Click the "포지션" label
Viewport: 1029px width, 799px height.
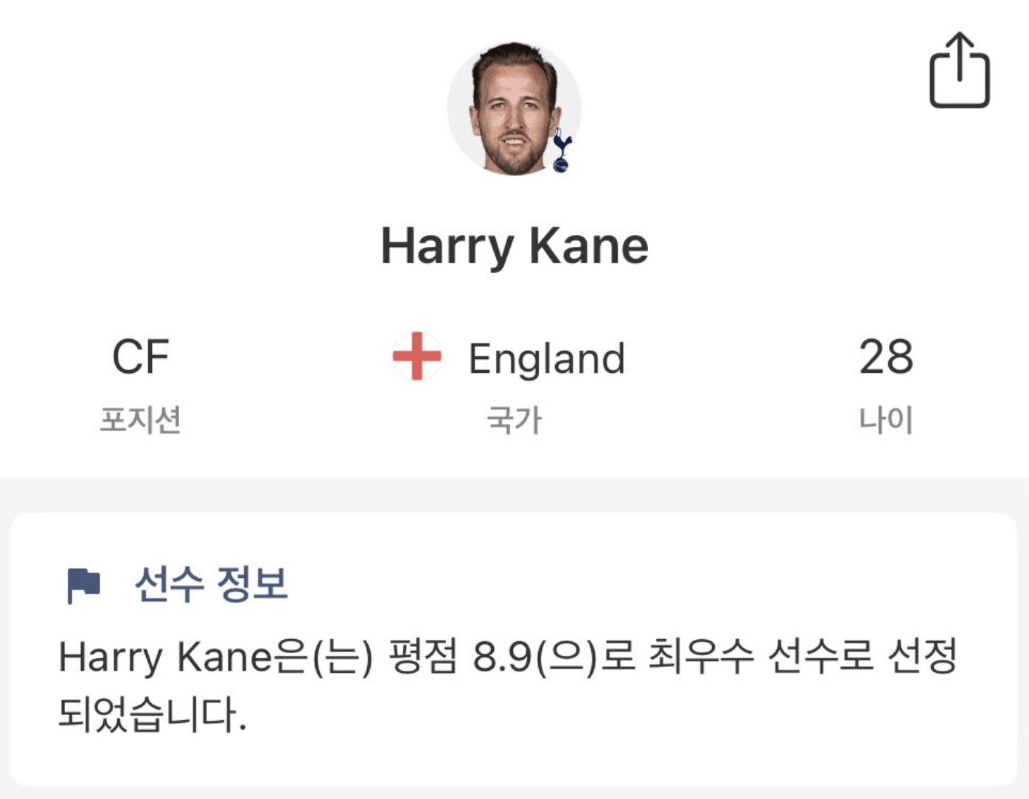click(x=140, y=420)
